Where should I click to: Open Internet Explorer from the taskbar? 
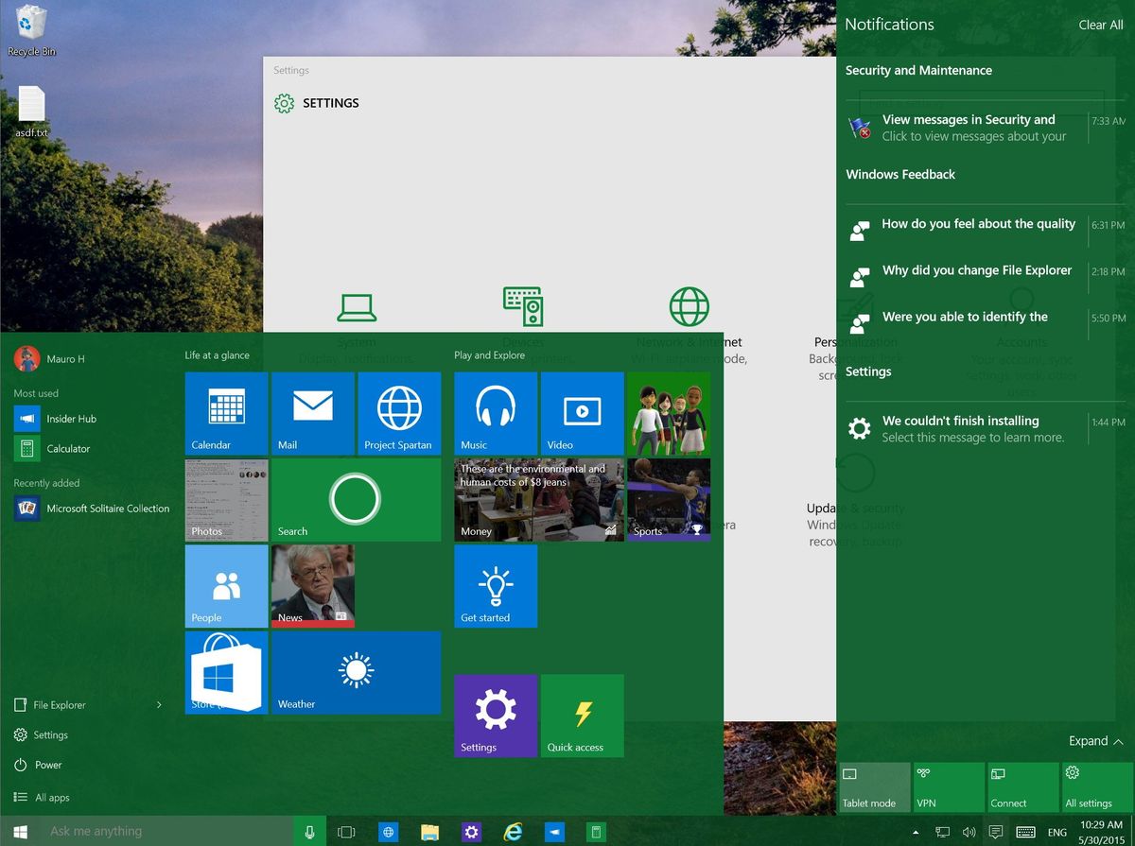pos(514,831)
